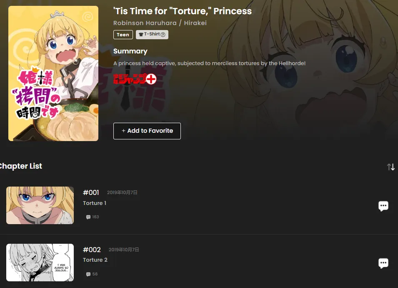Click the manga title heading

point(182,11)
